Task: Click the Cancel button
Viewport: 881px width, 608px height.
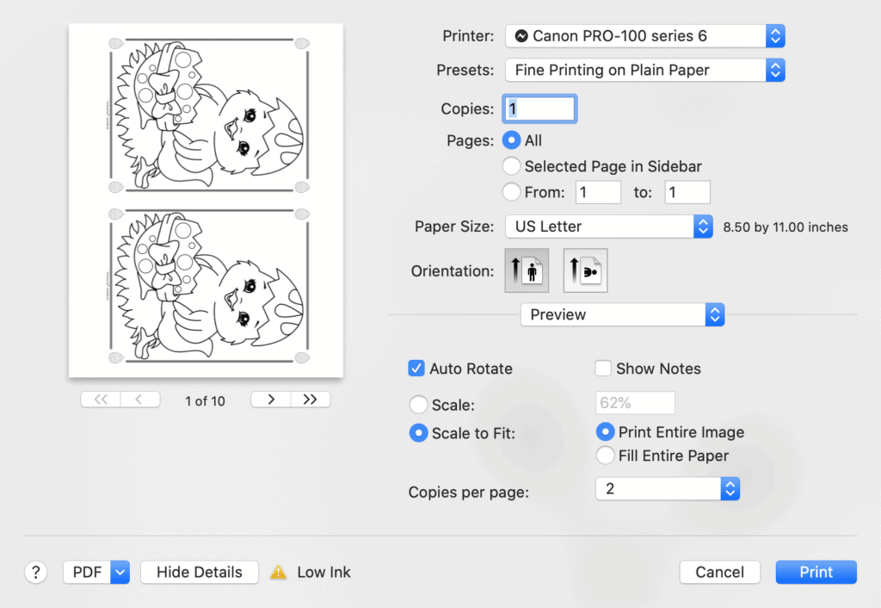Action: (x=720, y=573)
